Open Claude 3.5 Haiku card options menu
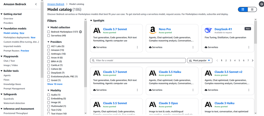 pos(193,90)
